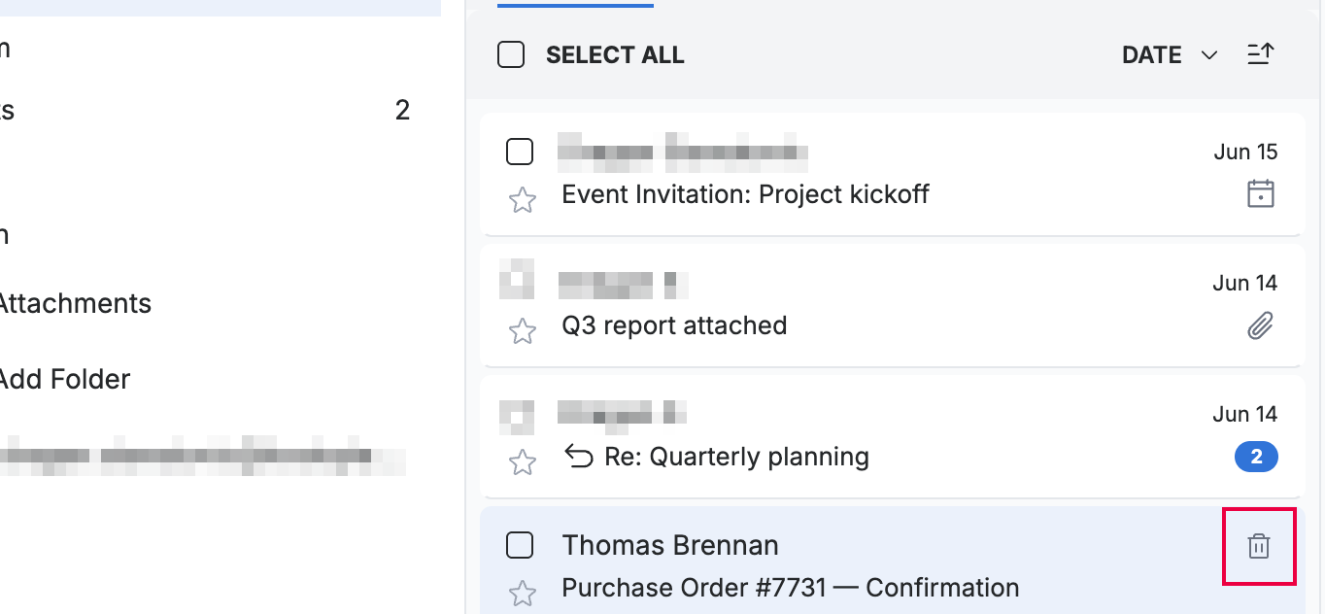The width and height of the screenshot is (1325, 614).
Task: Click the chevron next to DATE
Action: point(1209,55)
